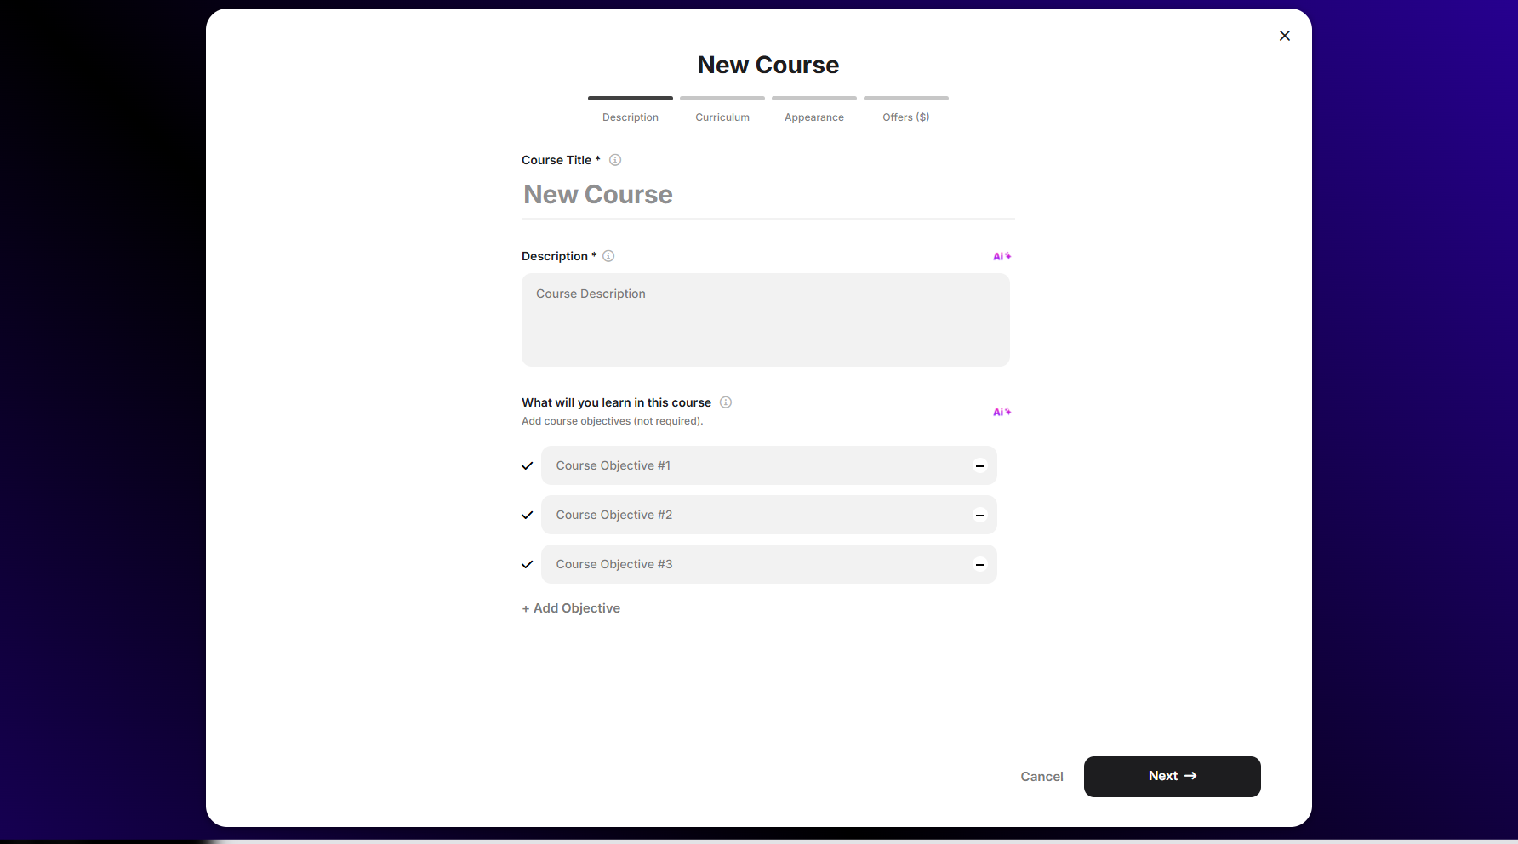The image size is (1518, 844).
Task: Focus the Course Title input field
Action: [x=768, y=195]
